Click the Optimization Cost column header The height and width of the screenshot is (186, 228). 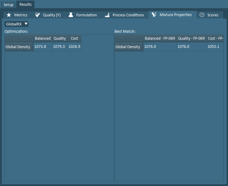pos(74,38)
